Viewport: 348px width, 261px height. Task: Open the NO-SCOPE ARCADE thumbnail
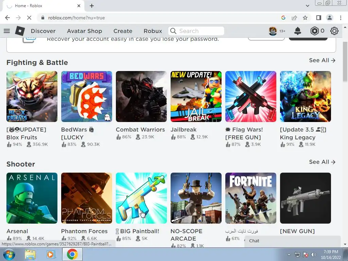tap(196, 198)
